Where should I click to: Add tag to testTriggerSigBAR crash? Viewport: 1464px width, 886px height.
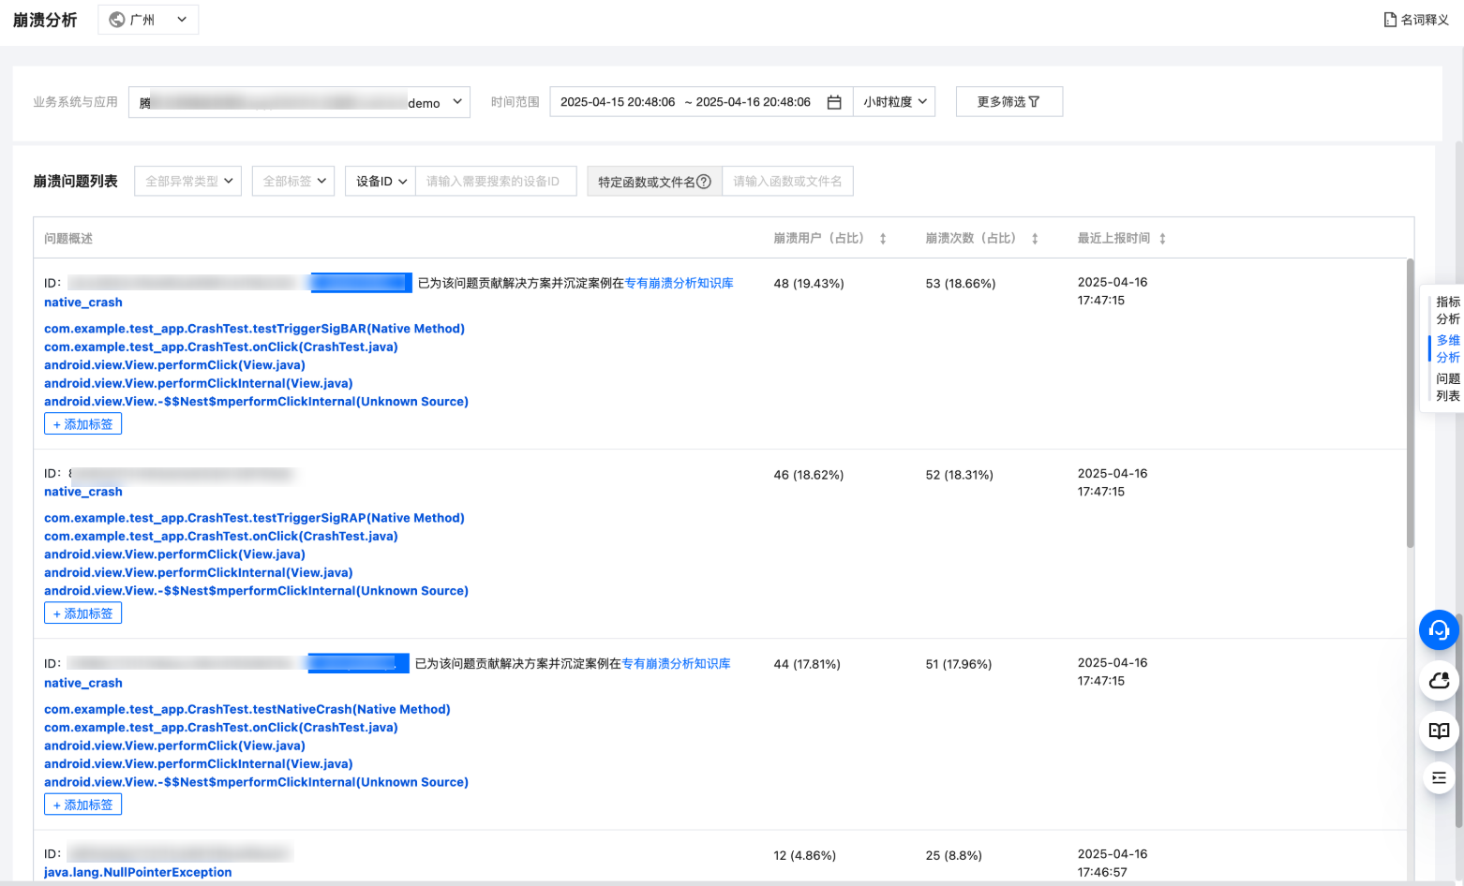(x=82, y=424)
